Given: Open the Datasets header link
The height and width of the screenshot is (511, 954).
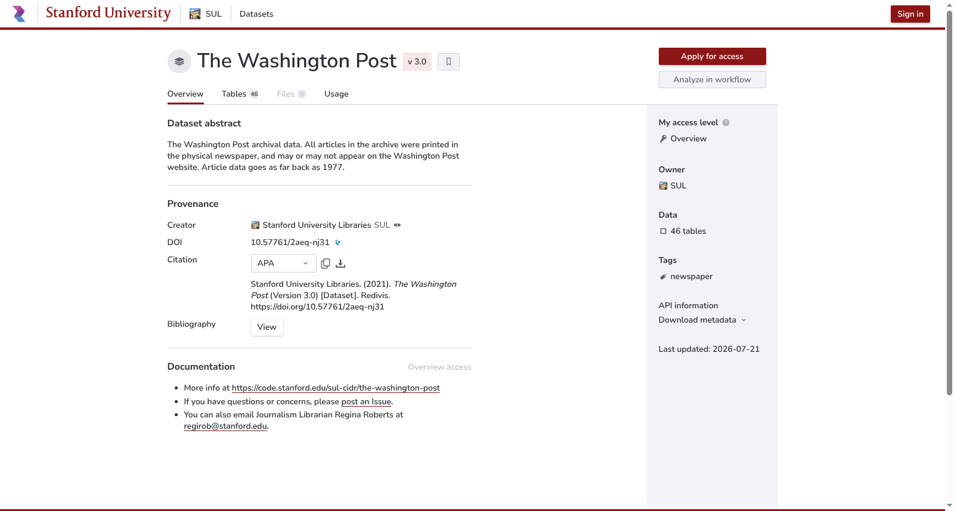Looking at the screenshot, I should pyautogui.click(x=256, y=14).
